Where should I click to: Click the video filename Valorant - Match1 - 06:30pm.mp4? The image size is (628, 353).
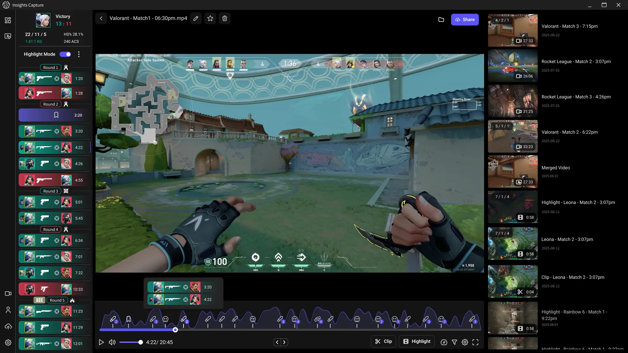(148, 18)
